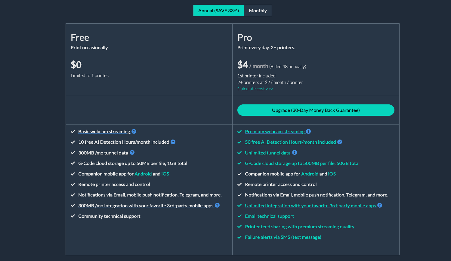Viewport: 451px width, 261px height.
Task: Open the Premium webcam streaming help icon
Action: (308, 131)
